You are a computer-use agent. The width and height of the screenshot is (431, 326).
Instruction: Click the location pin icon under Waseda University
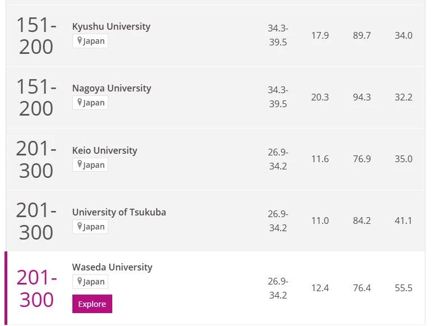tap(80, 281)
